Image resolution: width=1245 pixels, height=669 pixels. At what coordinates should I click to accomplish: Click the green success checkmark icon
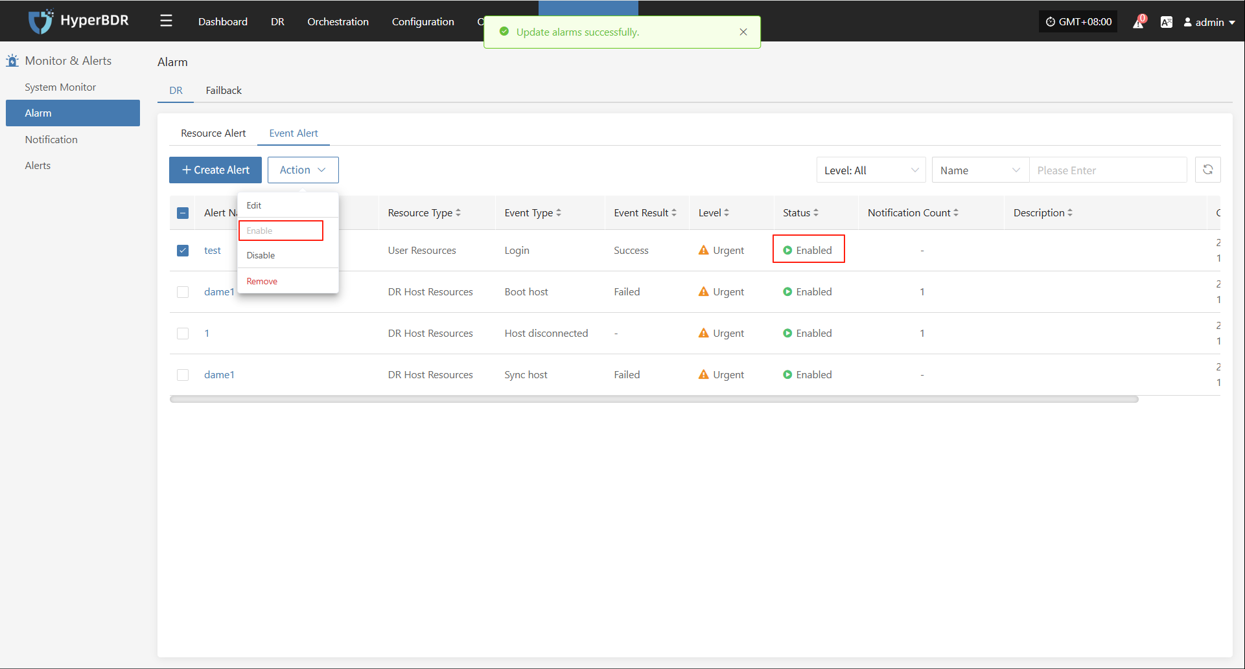[x=504, y=31]
